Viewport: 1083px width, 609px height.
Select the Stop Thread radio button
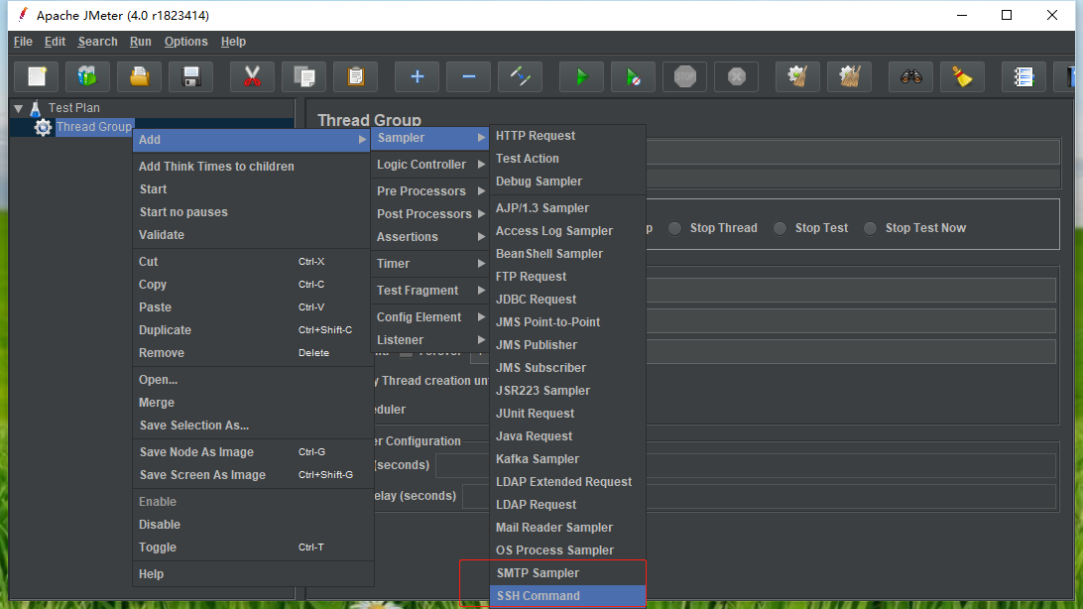coord(675,227)
